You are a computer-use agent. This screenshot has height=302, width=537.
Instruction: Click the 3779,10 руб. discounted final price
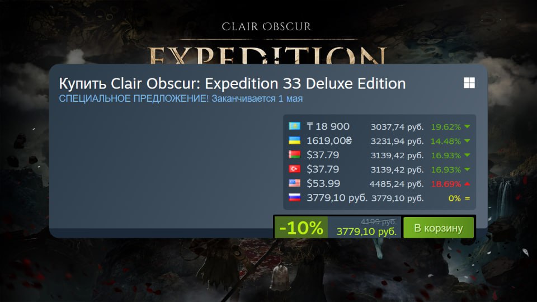click(366, 232)
